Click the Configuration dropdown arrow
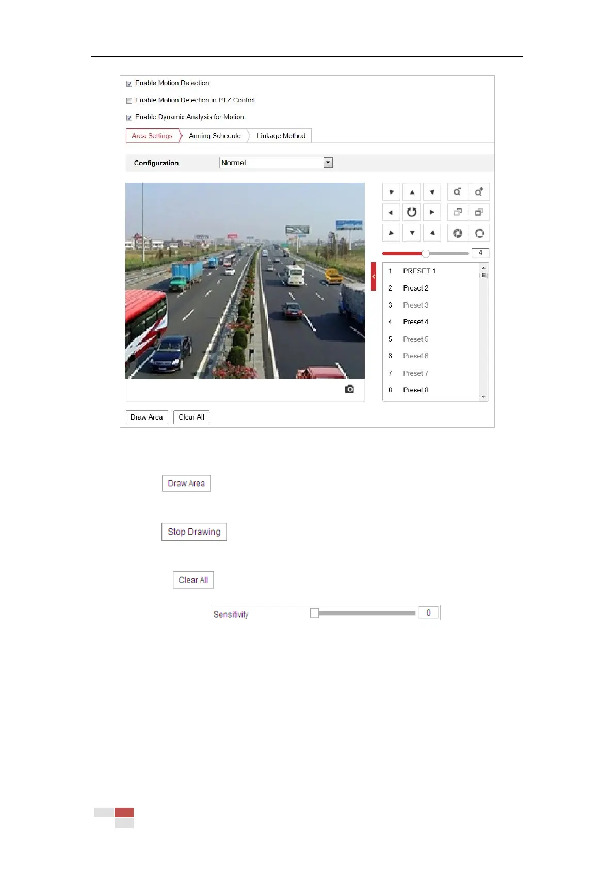The width and height of the screenshot is (614, 869). click(328, 163)
